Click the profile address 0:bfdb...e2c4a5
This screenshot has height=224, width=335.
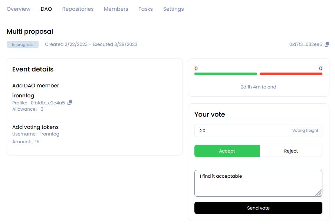tap(48, 103)
